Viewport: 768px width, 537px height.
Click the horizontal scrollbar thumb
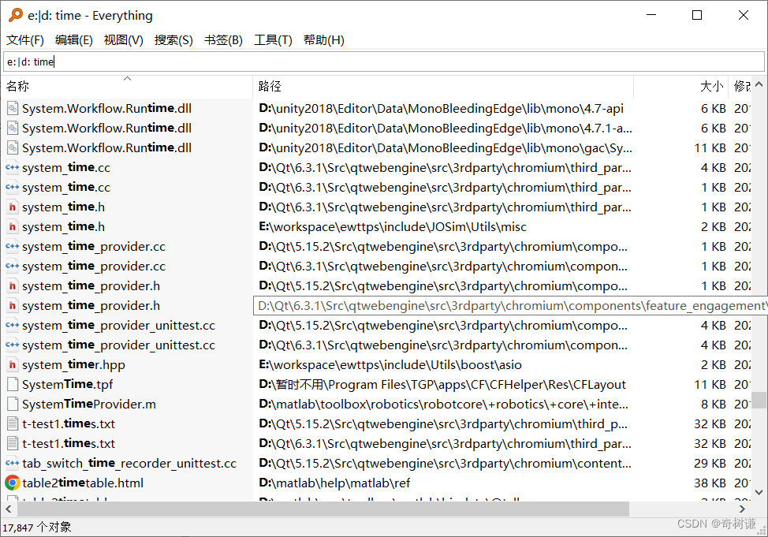click(323, 509)
